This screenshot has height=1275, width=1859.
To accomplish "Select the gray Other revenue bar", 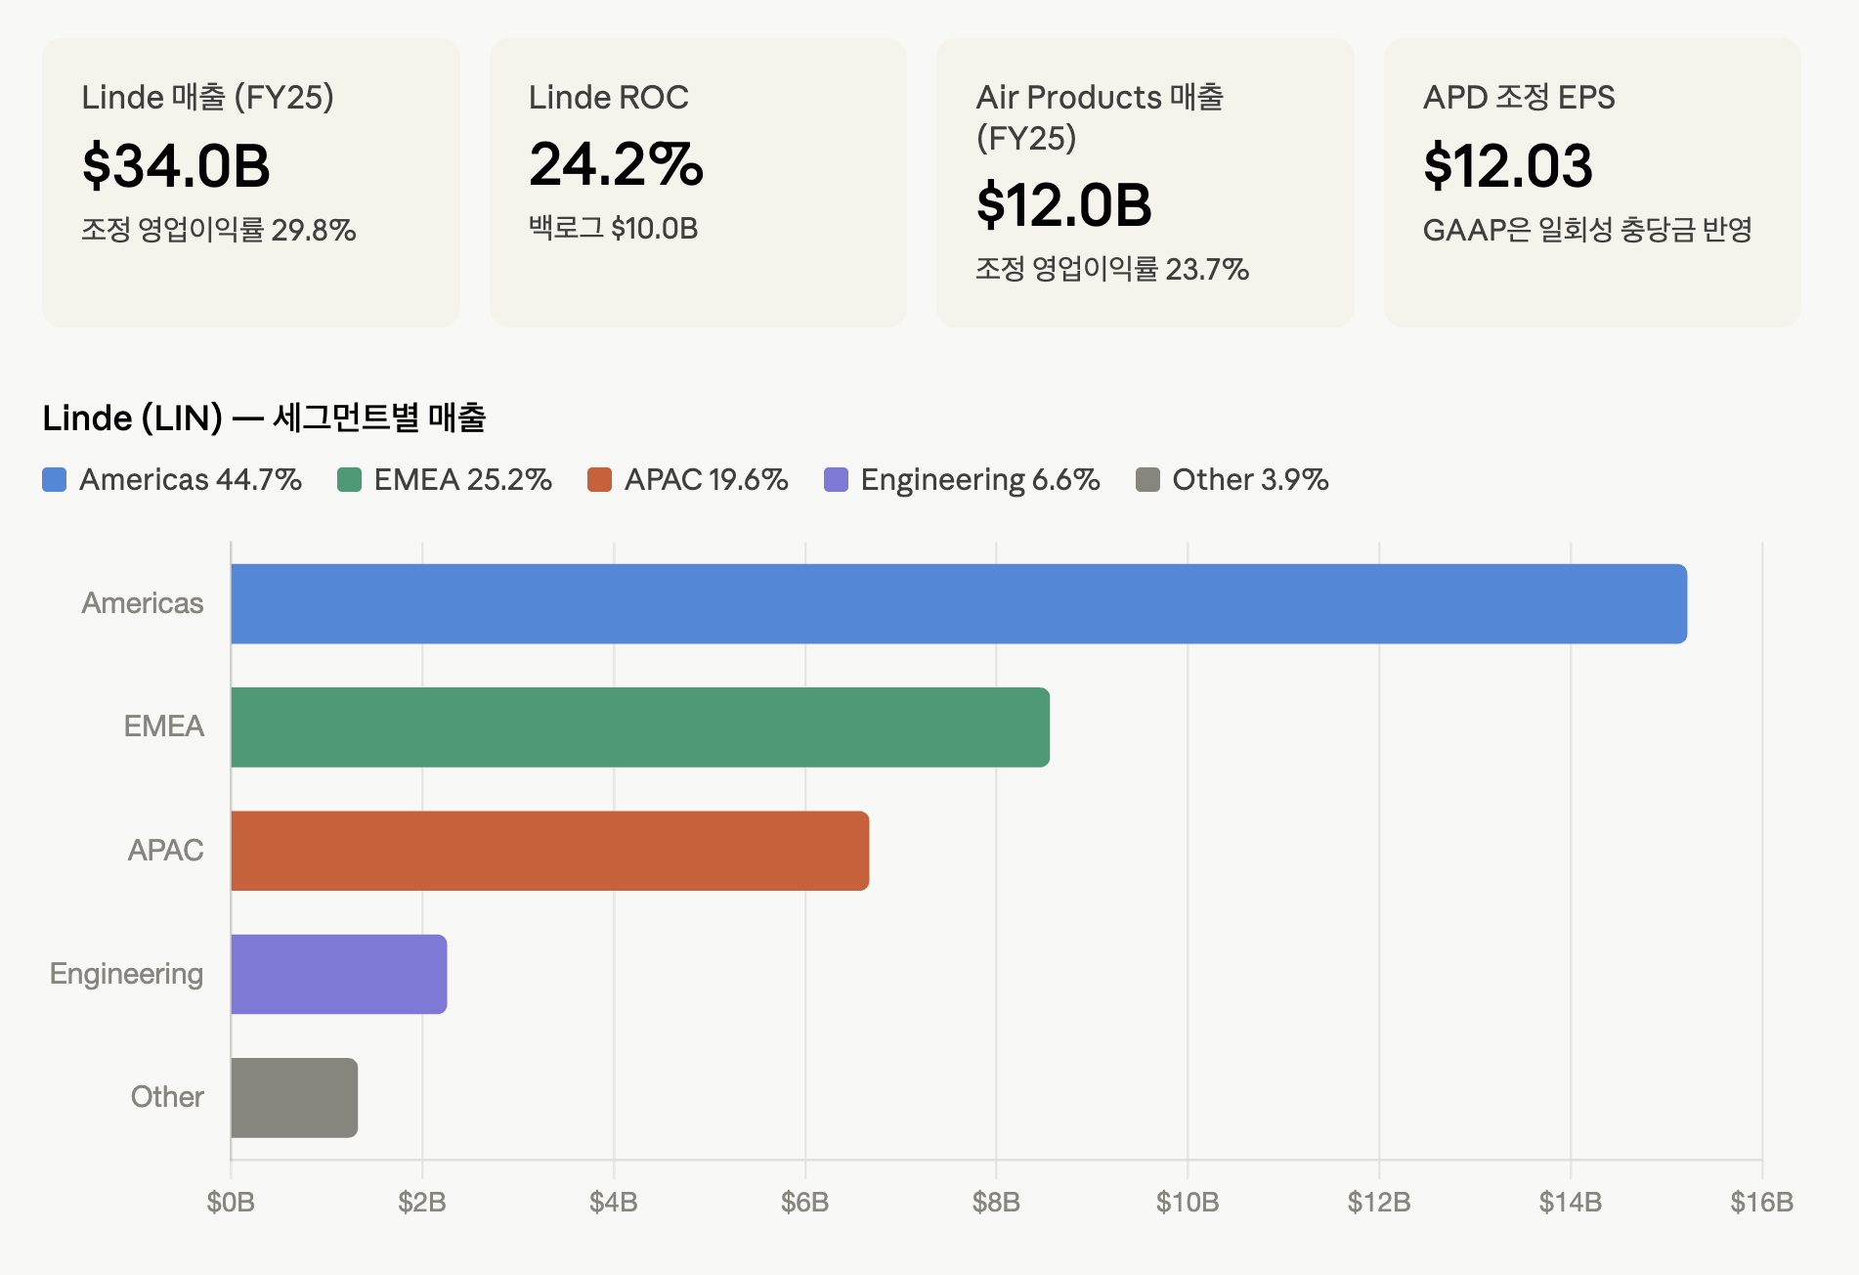I will (294, 1098).
